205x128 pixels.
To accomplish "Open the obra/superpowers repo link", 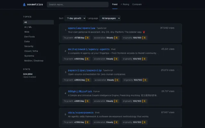I will coord(81,113).
